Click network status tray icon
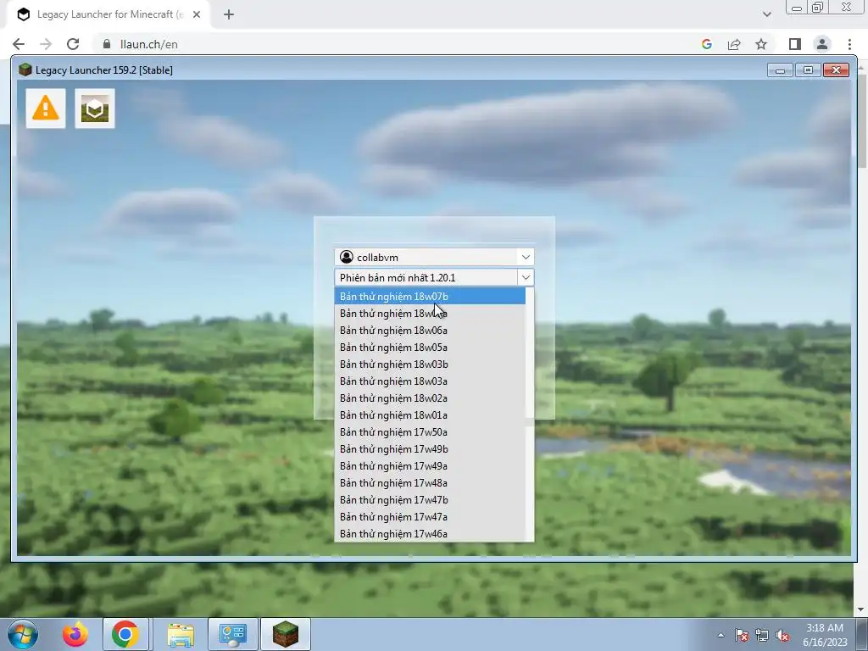Image resolution: width=868 pixels, height=651 pixels. click(x=762, y=635)
